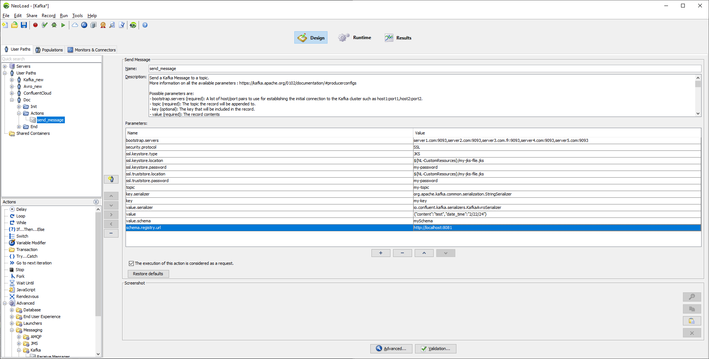
Task: Open the Validation dialog
Action: (x=435, y=349)
